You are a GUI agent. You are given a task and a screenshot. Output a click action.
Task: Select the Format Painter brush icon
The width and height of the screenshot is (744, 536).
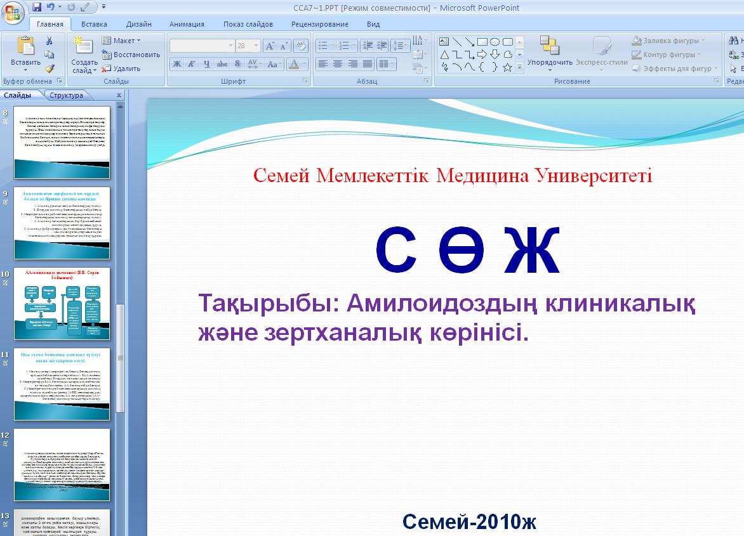click(x=50, y=69)
